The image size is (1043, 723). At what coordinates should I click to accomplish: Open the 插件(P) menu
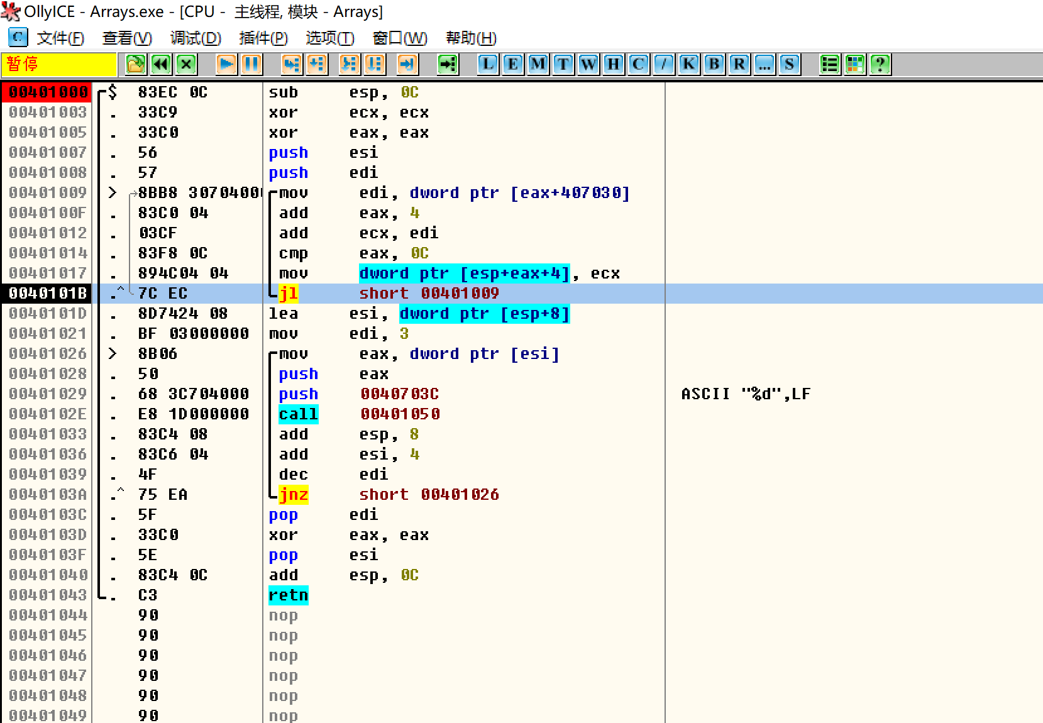coord(263,38)
